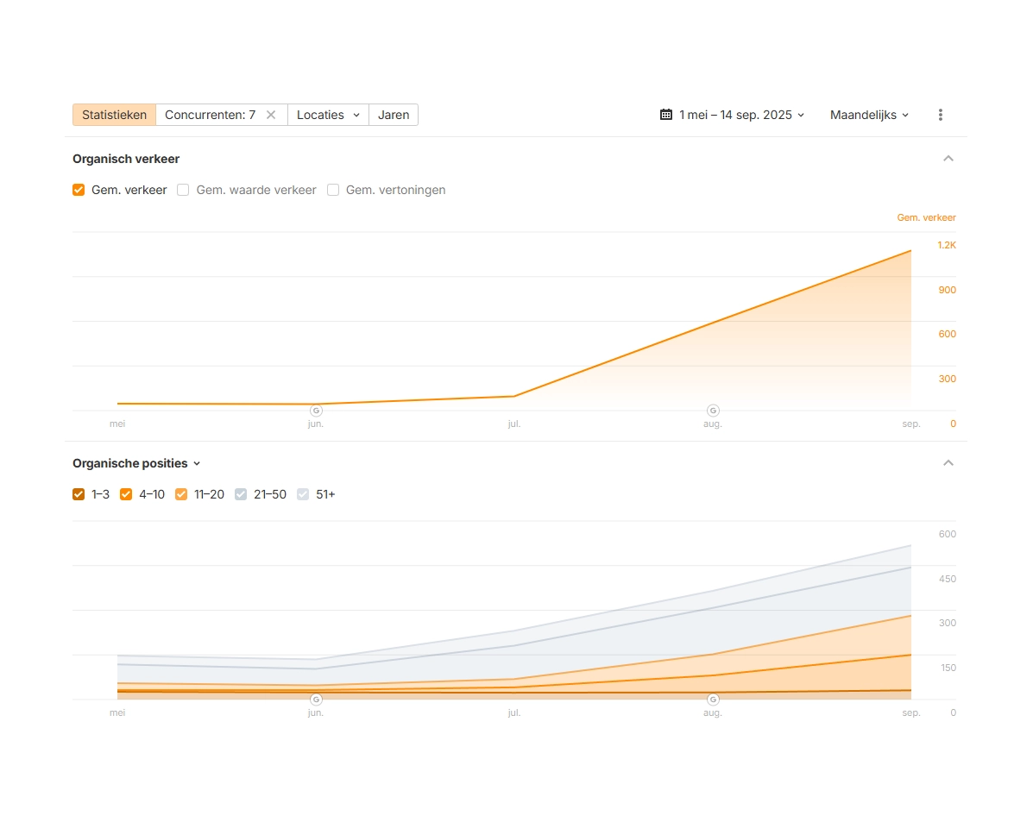Select the Statistieken tab
This screenshot has width=1033, height=822.
(114, 115)
